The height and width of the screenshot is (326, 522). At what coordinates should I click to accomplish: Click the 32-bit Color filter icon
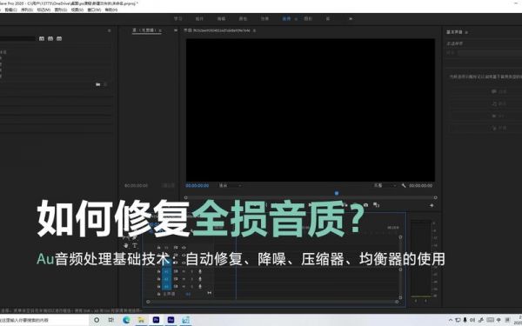50,38
